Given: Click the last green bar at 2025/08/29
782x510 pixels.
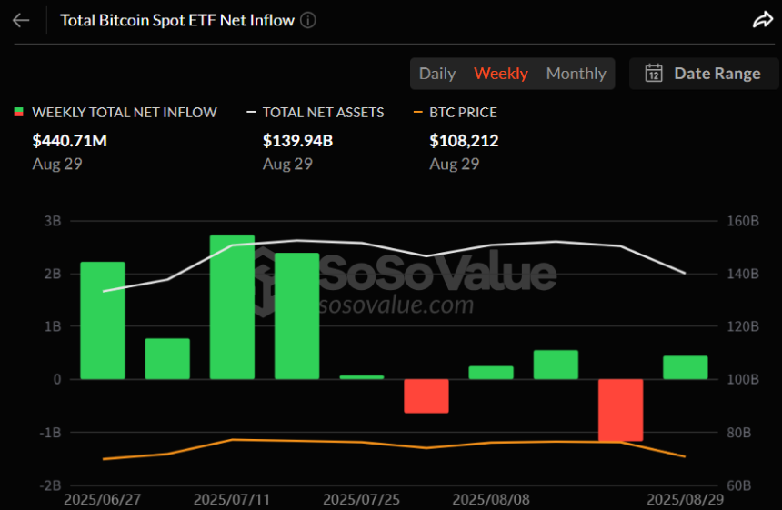Looking at the screenshot, I should tap(686, 367).
